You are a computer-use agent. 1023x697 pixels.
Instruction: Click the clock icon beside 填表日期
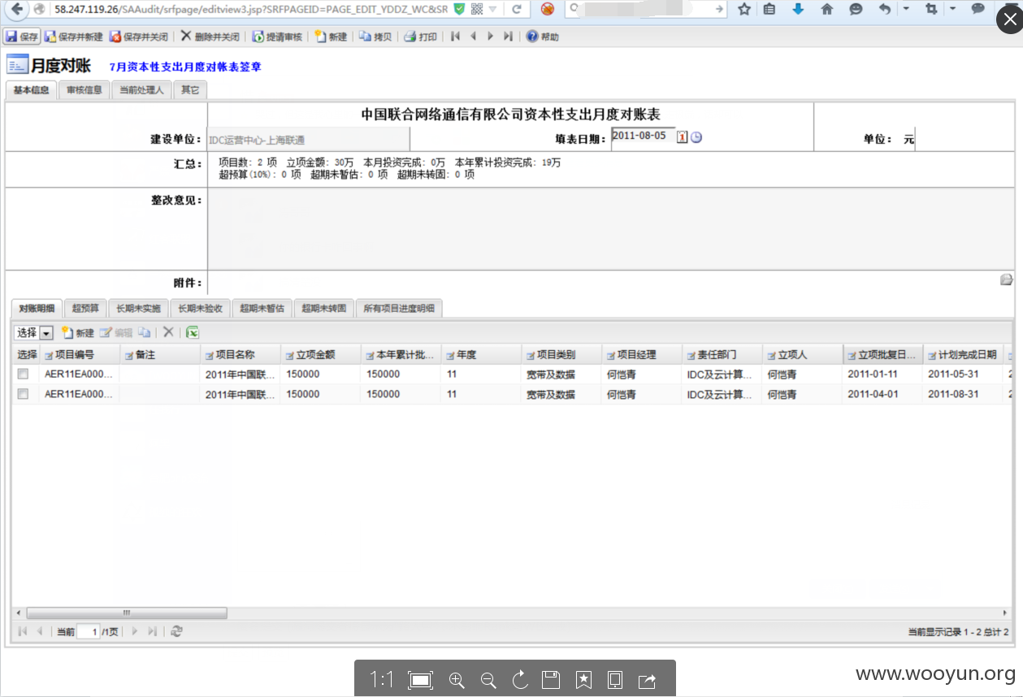click(696, 137)
